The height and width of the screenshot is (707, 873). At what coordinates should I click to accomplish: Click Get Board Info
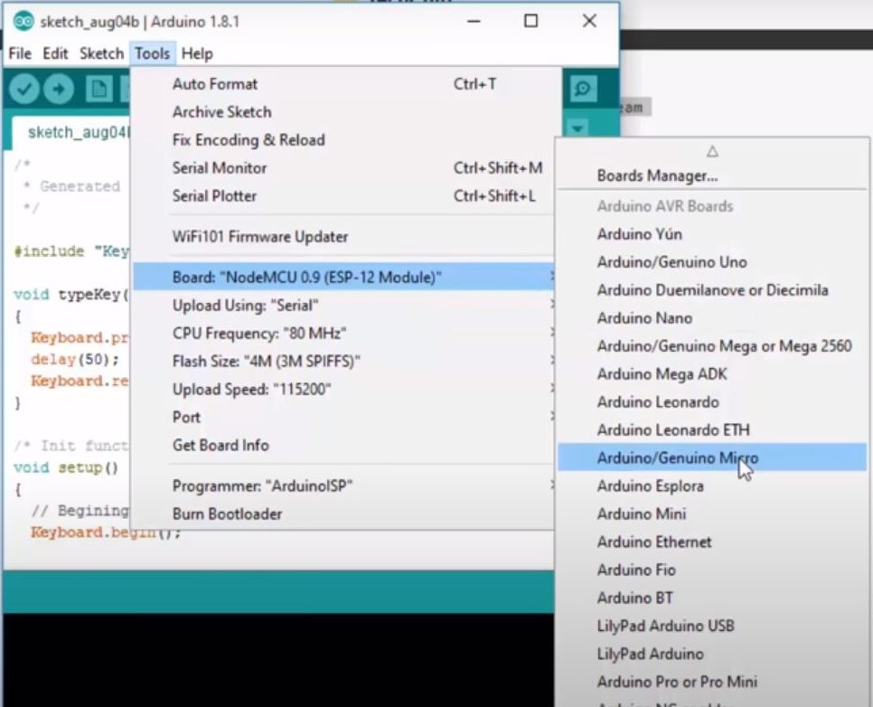click(x=344, y=445)
